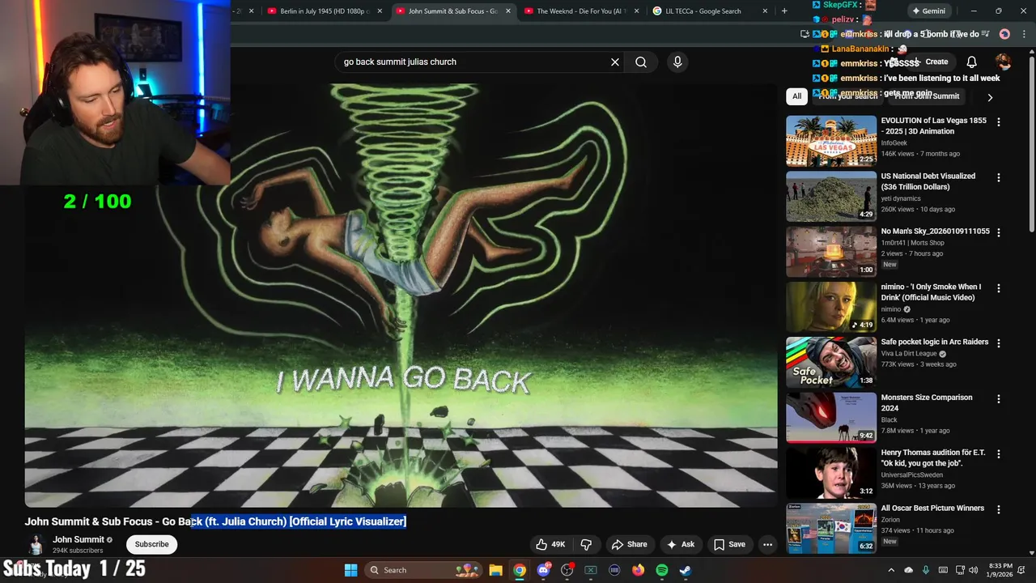Show hidden system tray icons chevron
Image resolution: width=1036 pixels, height=583 pixels.
click(x=891, y=570)
